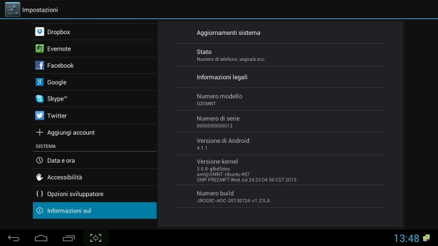Click the Twitter bird icon

[40, 115]
